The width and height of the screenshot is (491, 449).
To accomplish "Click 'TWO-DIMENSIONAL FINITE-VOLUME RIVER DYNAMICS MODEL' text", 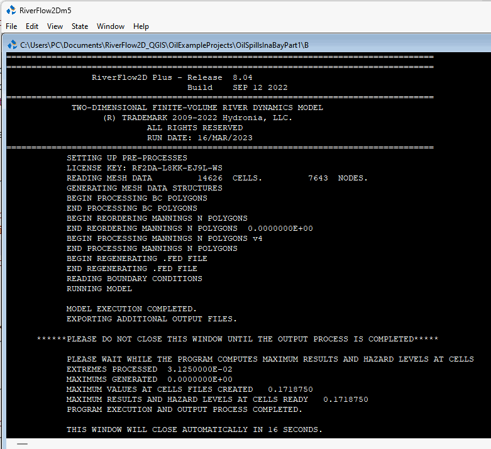I will 197,108.
